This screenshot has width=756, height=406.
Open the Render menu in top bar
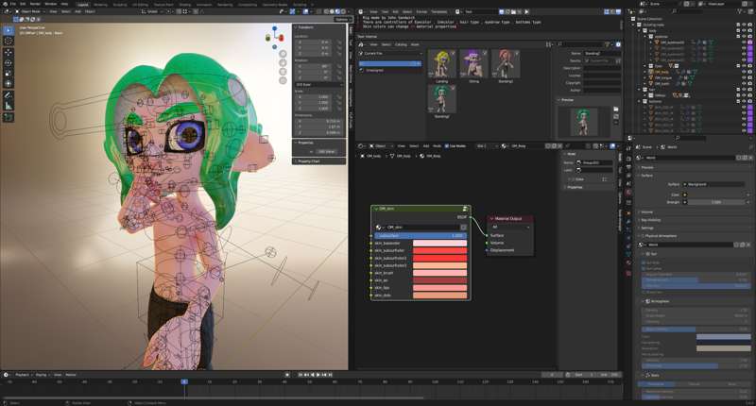(35, 4)
